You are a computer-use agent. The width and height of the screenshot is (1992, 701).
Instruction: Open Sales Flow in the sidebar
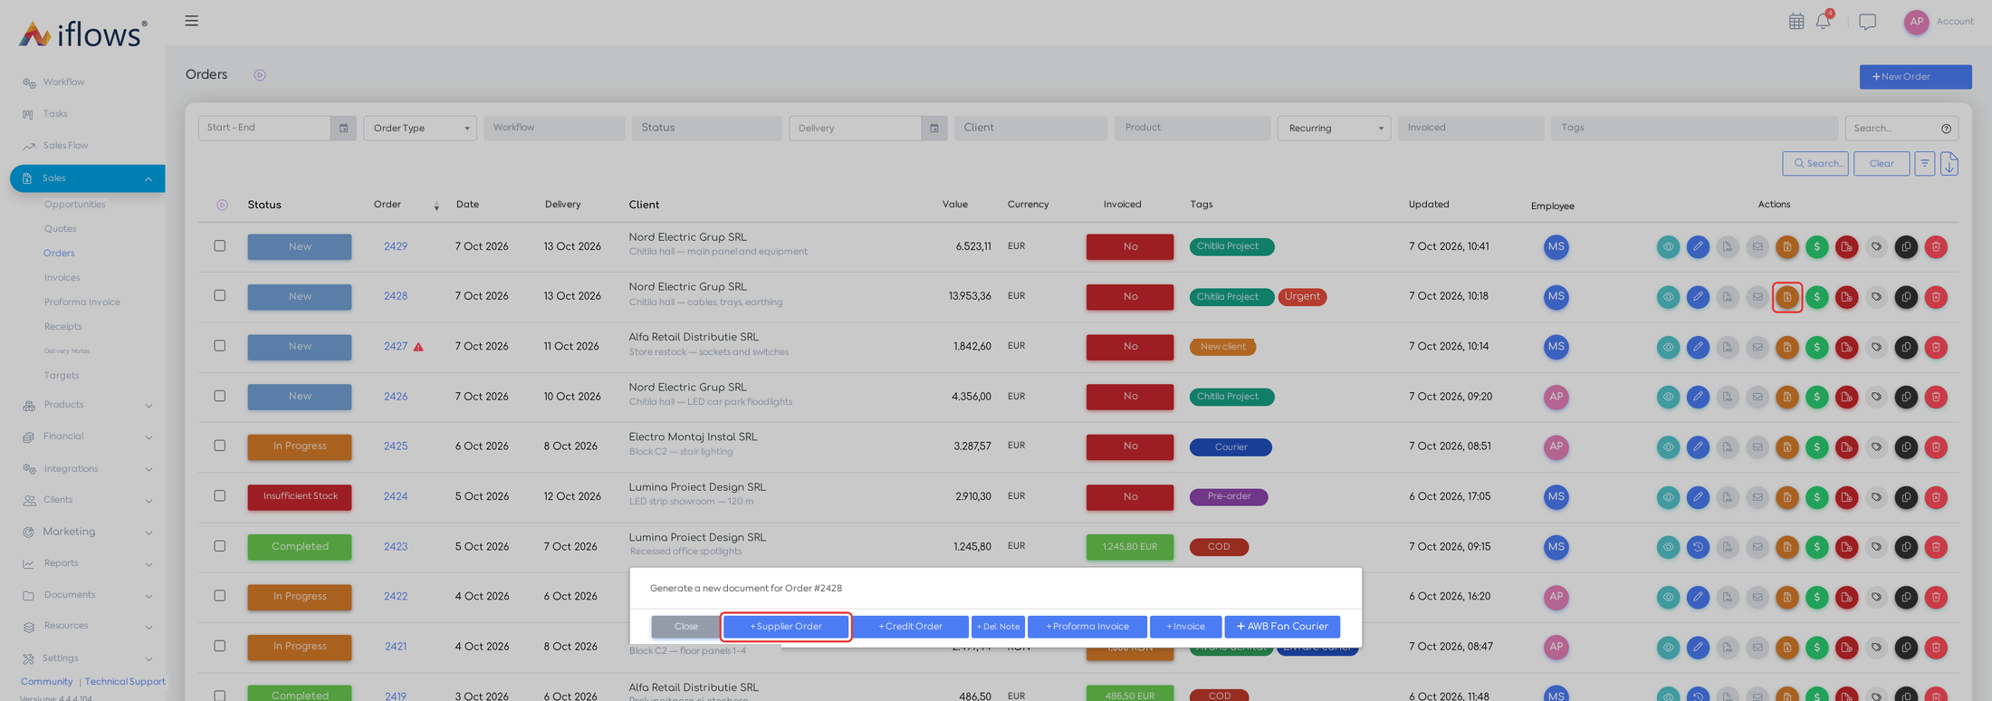click(x=65, y=146)
